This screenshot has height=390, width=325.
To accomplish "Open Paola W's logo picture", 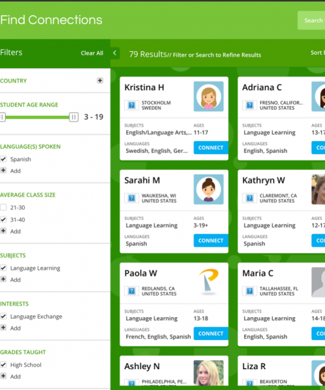I will [x=209, y=282].
